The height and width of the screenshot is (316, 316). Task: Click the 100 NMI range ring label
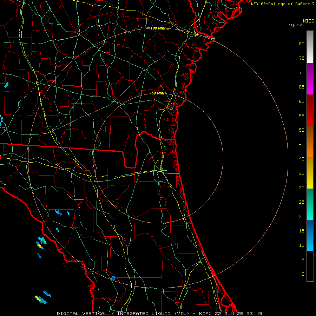point(158,28)
